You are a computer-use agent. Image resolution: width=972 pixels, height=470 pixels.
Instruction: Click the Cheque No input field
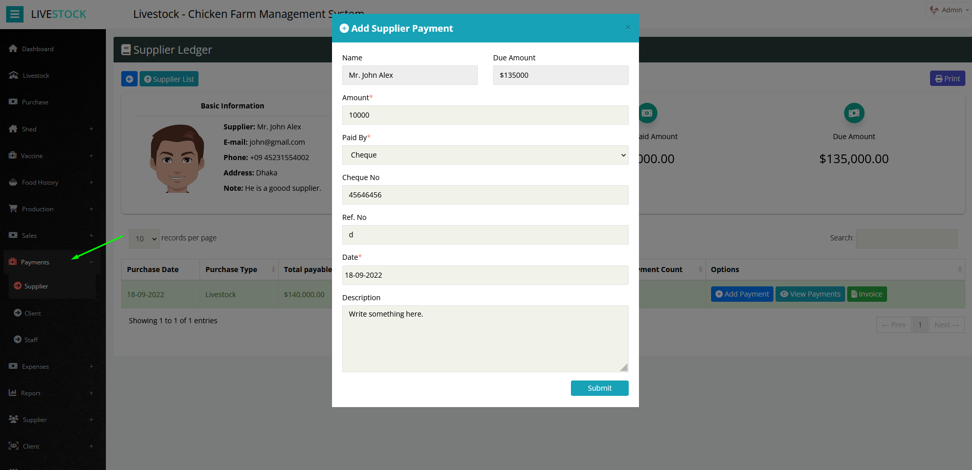[485, 195]
